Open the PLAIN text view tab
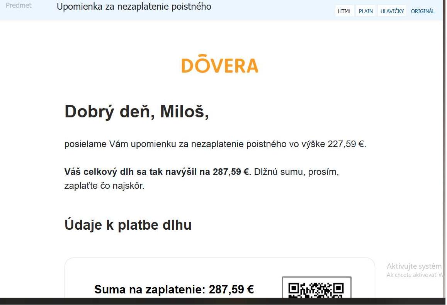The height and width of the screenshot is (305, 447). [x=366, y=11]
